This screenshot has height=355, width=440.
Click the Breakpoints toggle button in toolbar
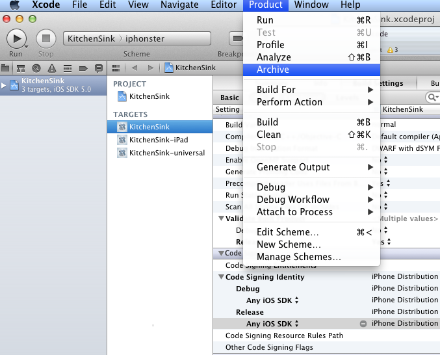237,38
